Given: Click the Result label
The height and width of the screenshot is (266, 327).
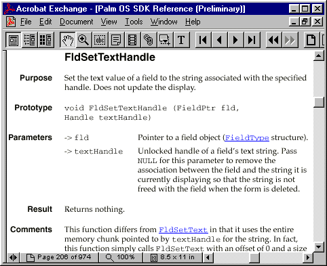Looking at the screenshot, I should click(40, 209).
